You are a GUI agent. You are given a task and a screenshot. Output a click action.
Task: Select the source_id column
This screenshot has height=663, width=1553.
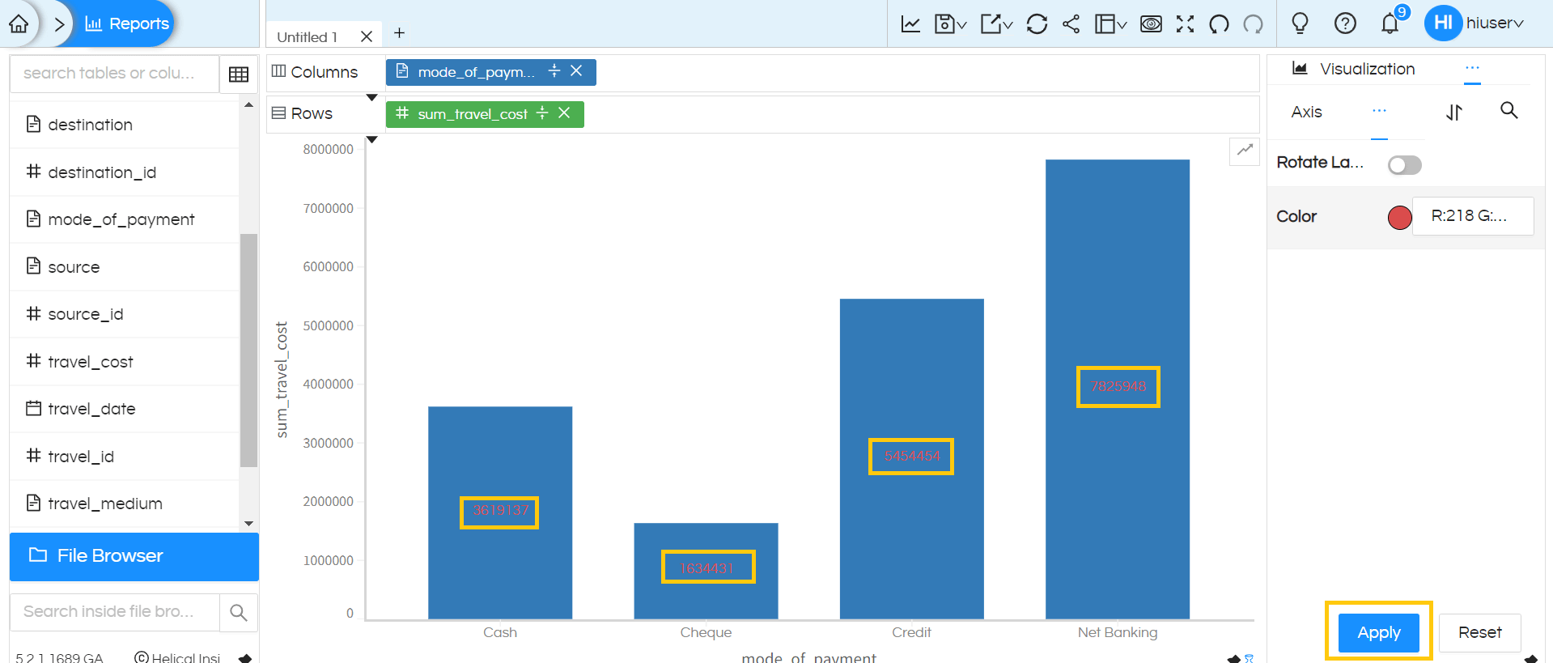coord(125,314)
